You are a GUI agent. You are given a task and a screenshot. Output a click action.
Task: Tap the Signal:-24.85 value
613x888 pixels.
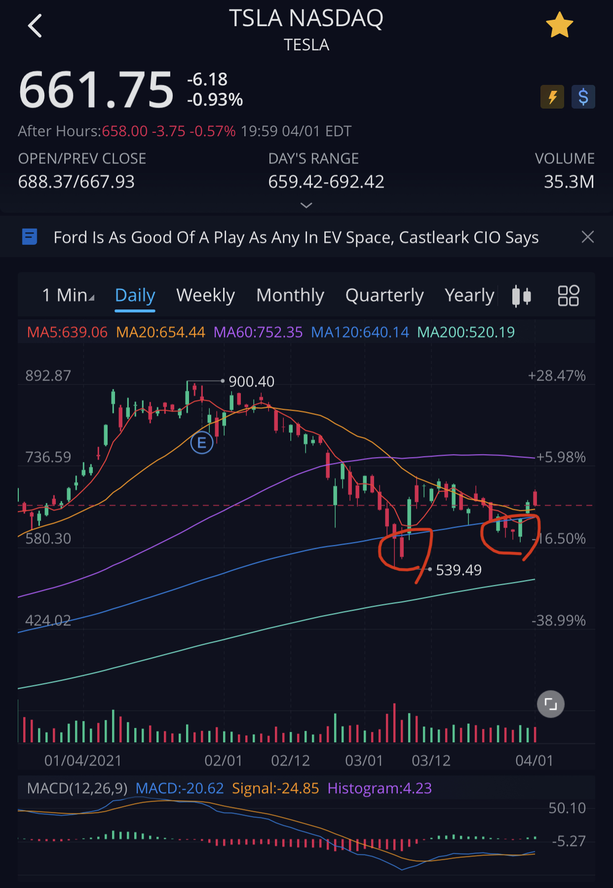pyautogui.click(x=275, y=788)
